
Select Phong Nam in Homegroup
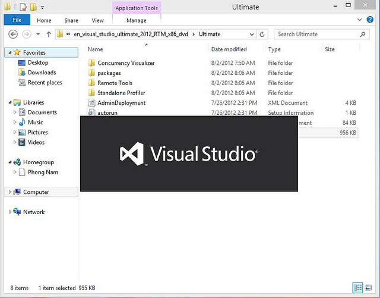pyautogui.click(x=43, y=172)
